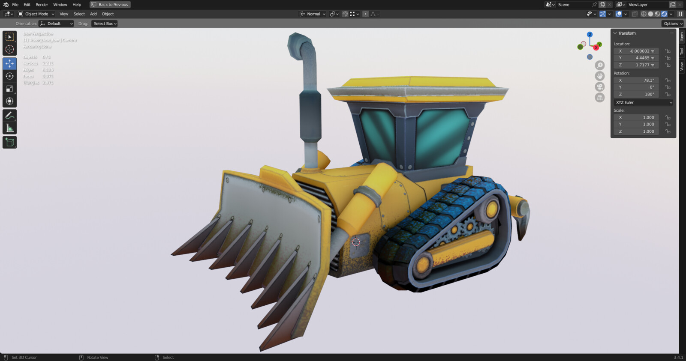Select the Add Cube tool
This screenshot has width=686, height=361.
[x=9, y=142]
